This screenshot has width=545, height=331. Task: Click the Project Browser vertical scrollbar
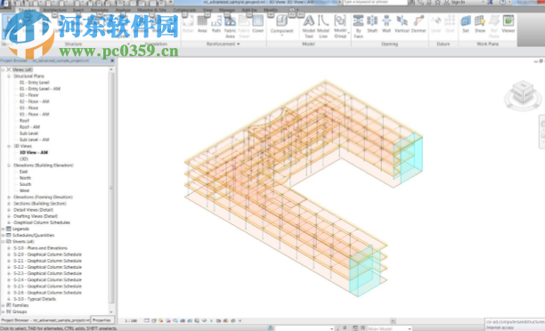pos(111,188)
